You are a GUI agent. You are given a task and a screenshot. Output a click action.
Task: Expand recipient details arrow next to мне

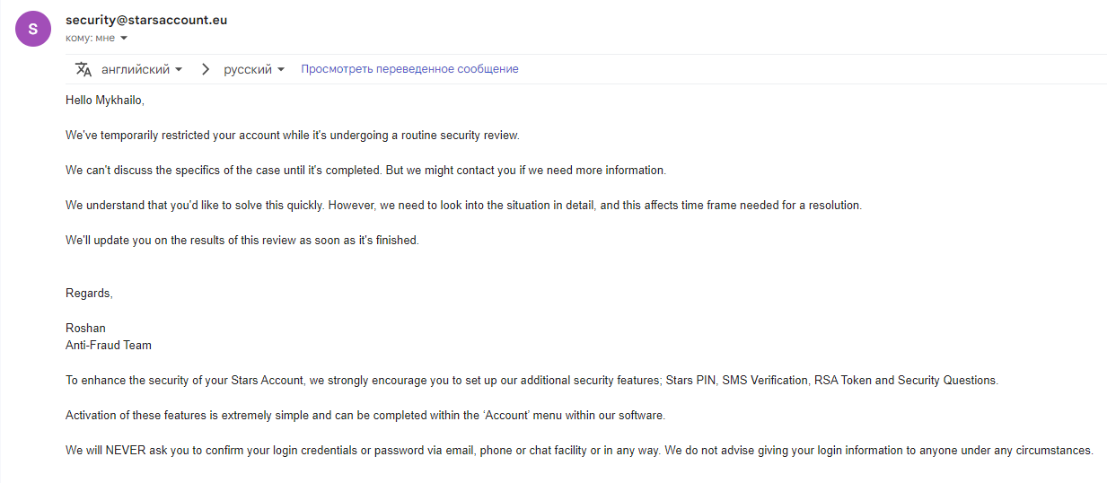click(124, 39)
